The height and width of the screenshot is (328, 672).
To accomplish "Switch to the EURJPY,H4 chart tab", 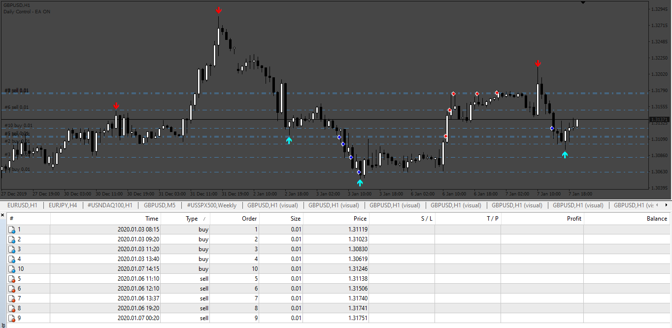I will click(x=63, y=205).
